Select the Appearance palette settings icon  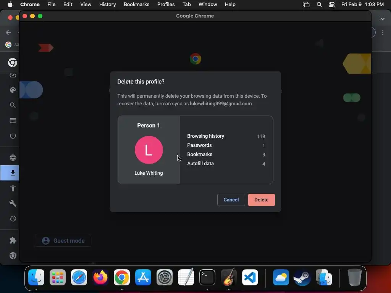pyautogui.click(x=13, y=90)
